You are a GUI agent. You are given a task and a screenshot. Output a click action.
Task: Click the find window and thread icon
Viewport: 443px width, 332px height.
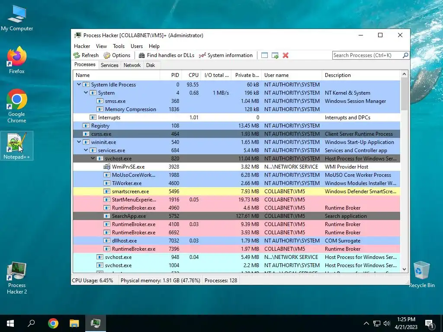(275, 55)
